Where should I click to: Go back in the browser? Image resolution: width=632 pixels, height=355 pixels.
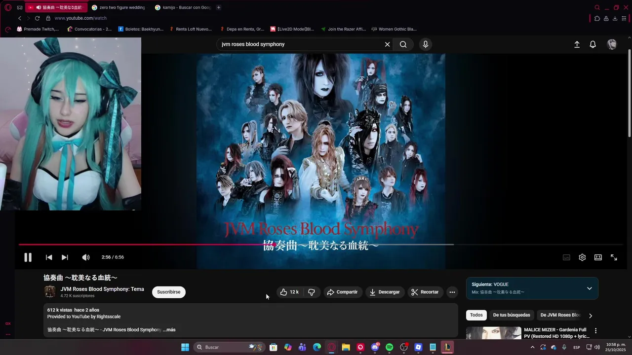click(20, 18)
